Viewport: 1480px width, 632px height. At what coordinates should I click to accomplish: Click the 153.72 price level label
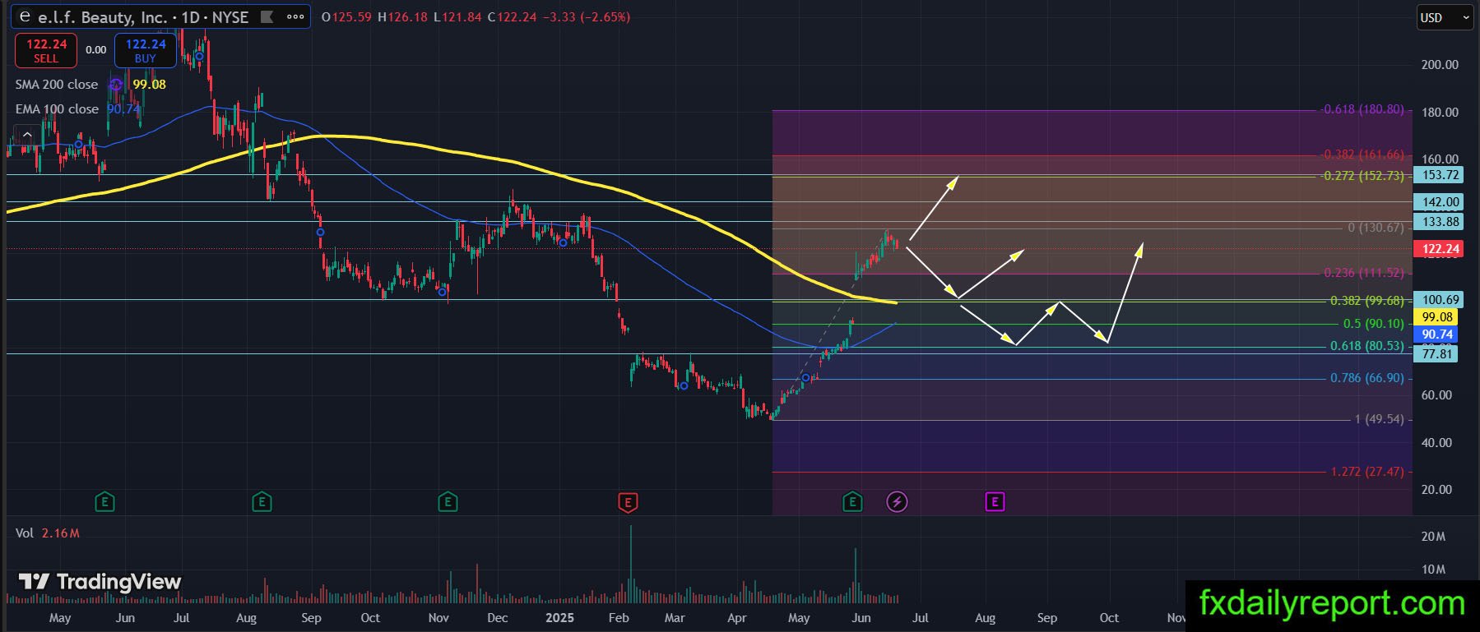[x=1438, y=175]
